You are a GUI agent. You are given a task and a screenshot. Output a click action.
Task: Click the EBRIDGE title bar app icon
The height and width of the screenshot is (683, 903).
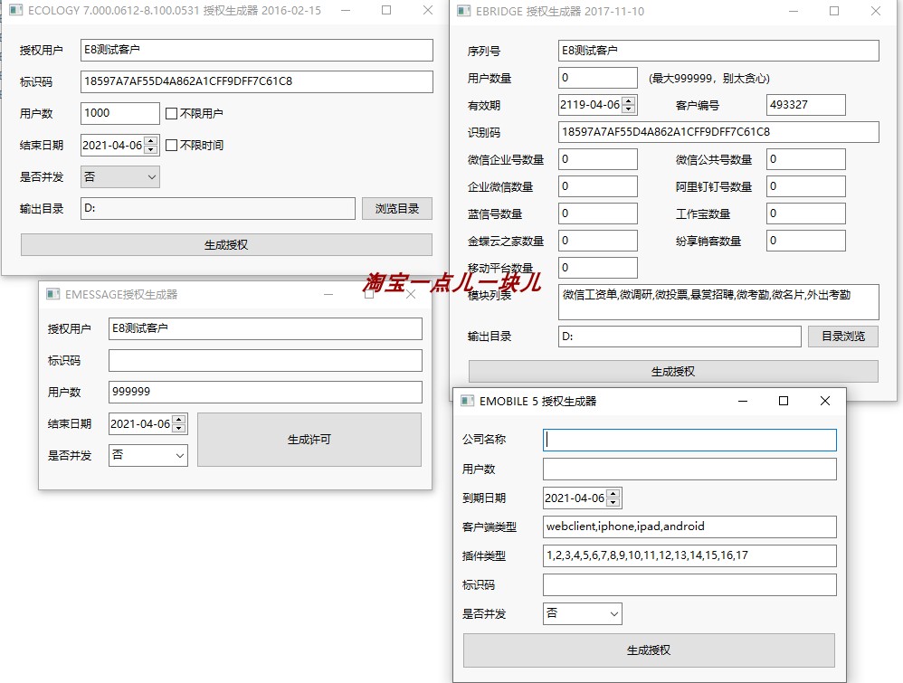tap(465, 10)
